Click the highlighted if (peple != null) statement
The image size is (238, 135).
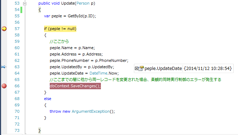tap(60, 29)
